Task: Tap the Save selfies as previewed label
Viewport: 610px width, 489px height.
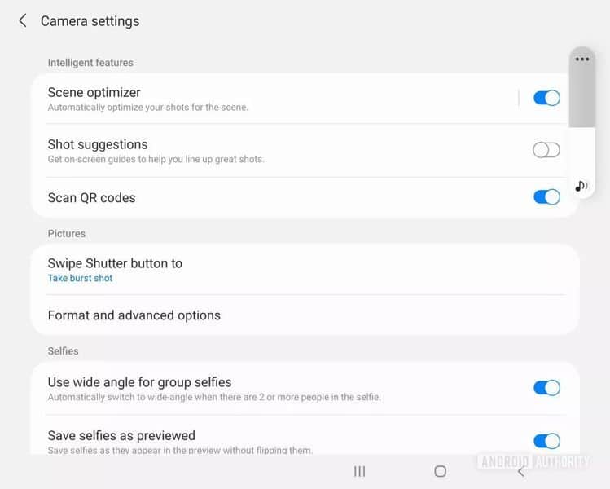Action: (x=121, y=435)
